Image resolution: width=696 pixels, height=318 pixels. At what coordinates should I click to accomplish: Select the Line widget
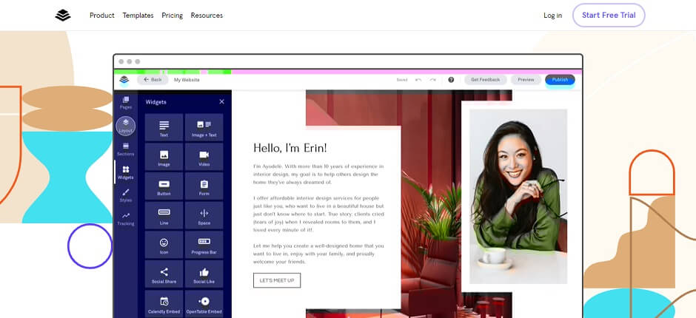coord(164,215)
